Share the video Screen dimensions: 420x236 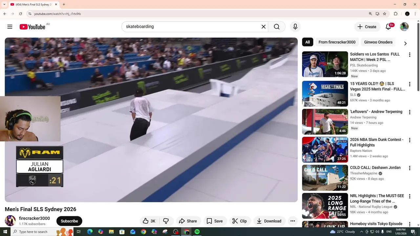pos(188,221)
